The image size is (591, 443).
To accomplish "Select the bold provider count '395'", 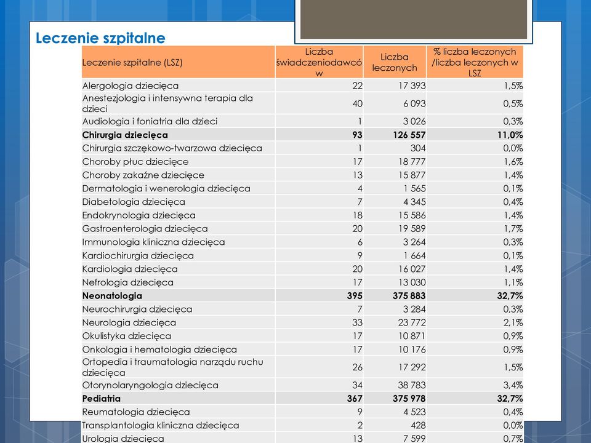I will 355,296.
